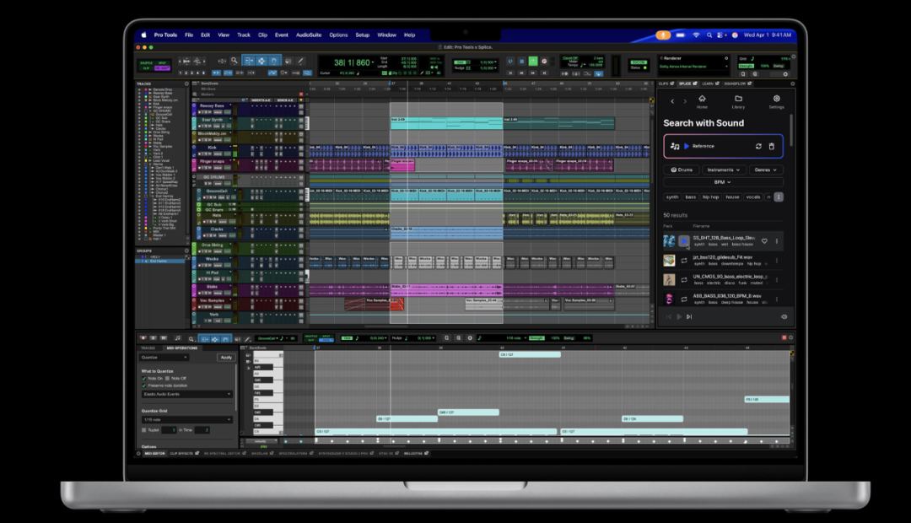Delete the Reference sound with trash icon
The height and width of the screenshot is (523, 911).
click(771, 146)
